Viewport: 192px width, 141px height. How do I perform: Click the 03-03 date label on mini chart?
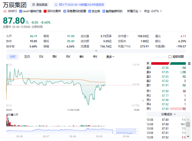click(99, 137)
